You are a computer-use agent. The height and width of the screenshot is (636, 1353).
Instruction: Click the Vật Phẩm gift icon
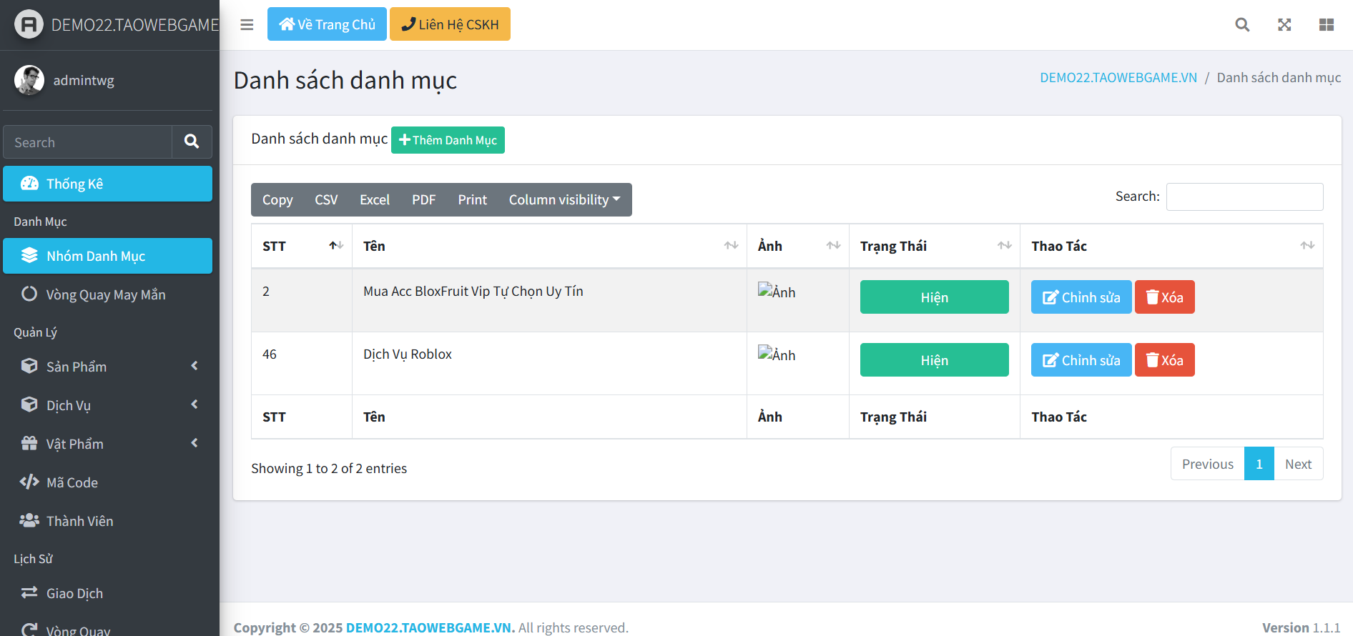tap(29, 443)
